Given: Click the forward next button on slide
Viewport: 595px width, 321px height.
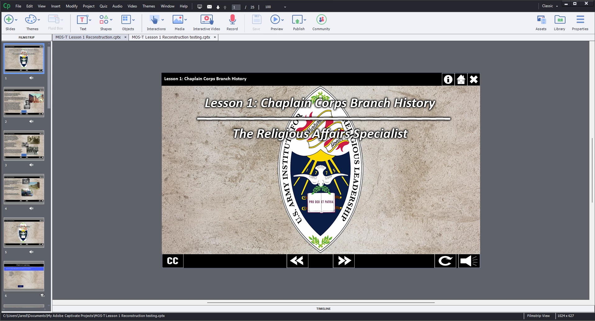Looking at the screenshot, I should (344, 261).
